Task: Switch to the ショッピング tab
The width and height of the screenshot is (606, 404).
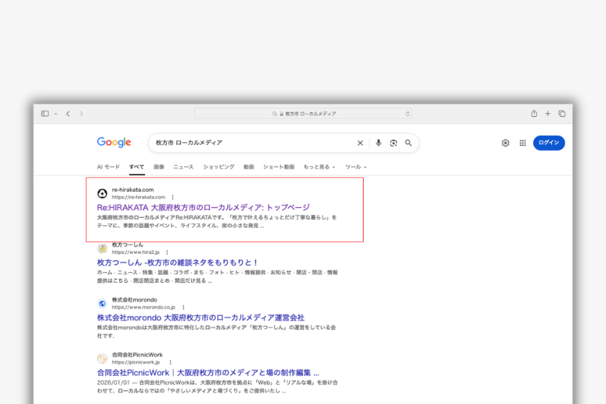Action: point(219,167)
